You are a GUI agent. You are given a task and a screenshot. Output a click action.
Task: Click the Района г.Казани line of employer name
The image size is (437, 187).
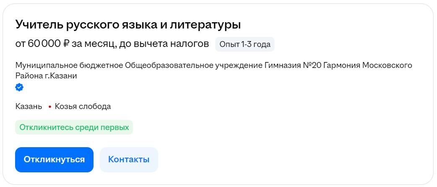coord(46,76)
